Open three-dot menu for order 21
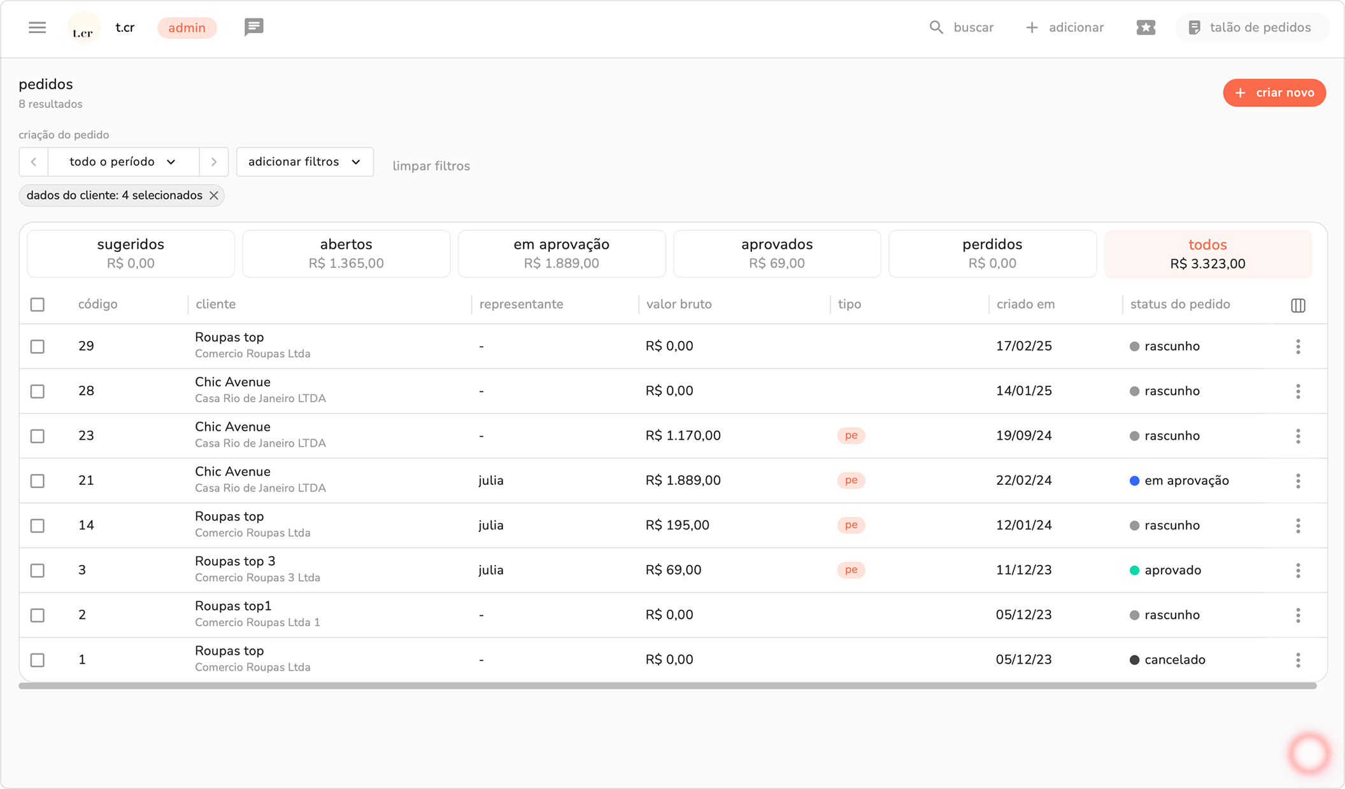The height and width of the screenshot is (789, 1345). click(1298, 481)
